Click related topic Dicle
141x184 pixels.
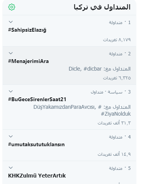[x=75, y=69]
